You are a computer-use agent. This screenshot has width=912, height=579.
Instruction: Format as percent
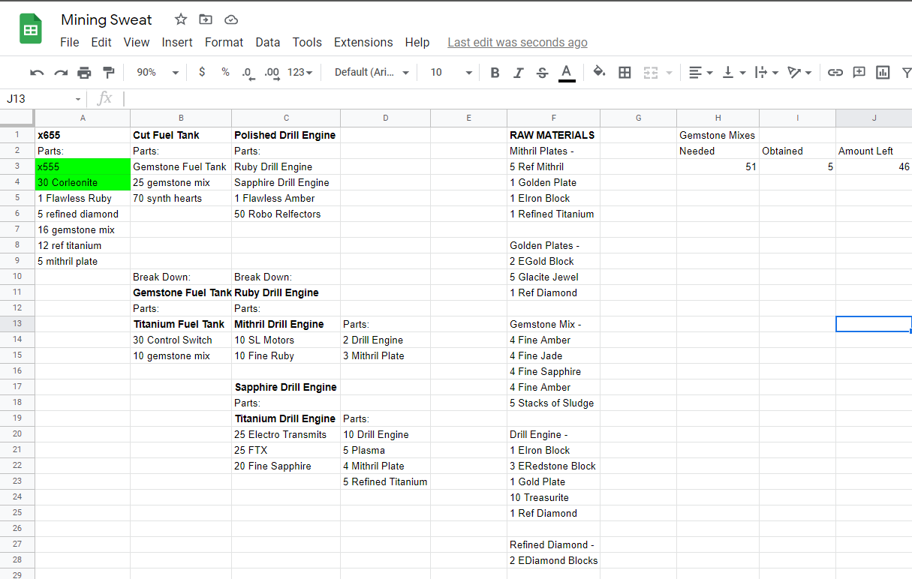click(225, 72)
